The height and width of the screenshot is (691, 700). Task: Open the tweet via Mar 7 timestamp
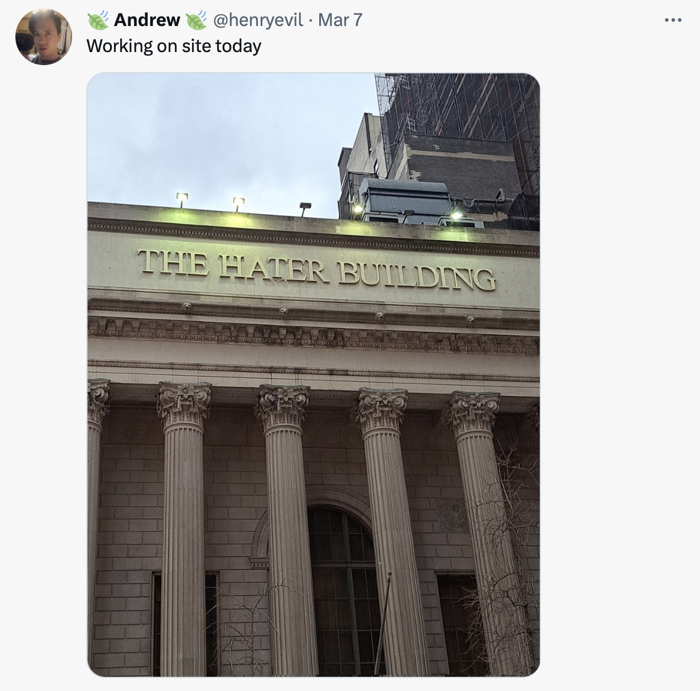(x=340, y=20)
